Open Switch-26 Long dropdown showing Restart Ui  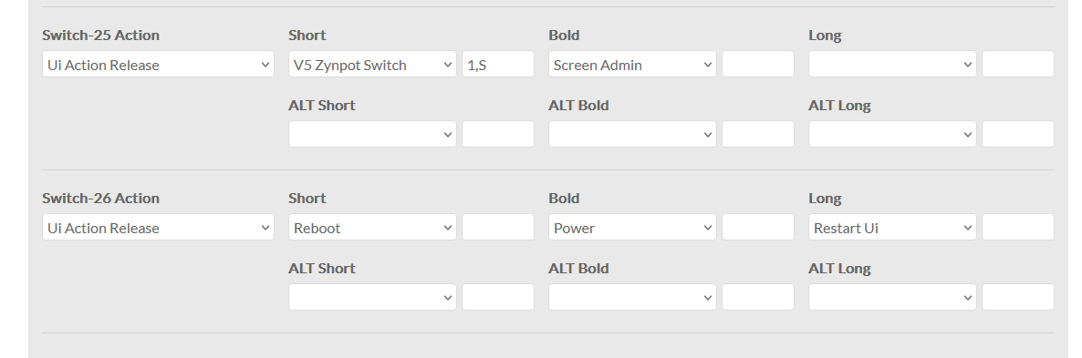pos(893,227)
